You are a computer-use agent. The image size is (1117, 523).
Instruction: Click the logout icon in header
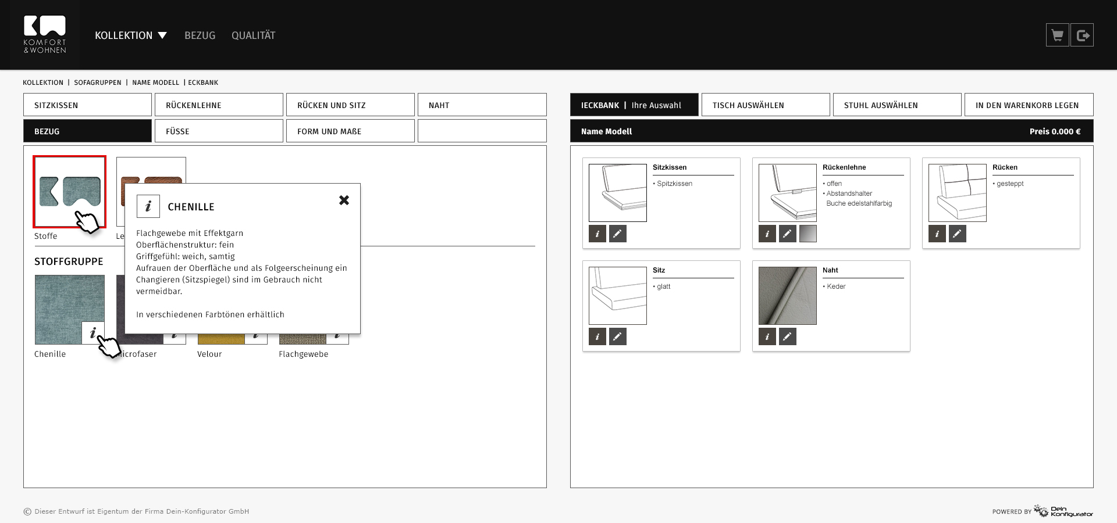click(1082, 35)
